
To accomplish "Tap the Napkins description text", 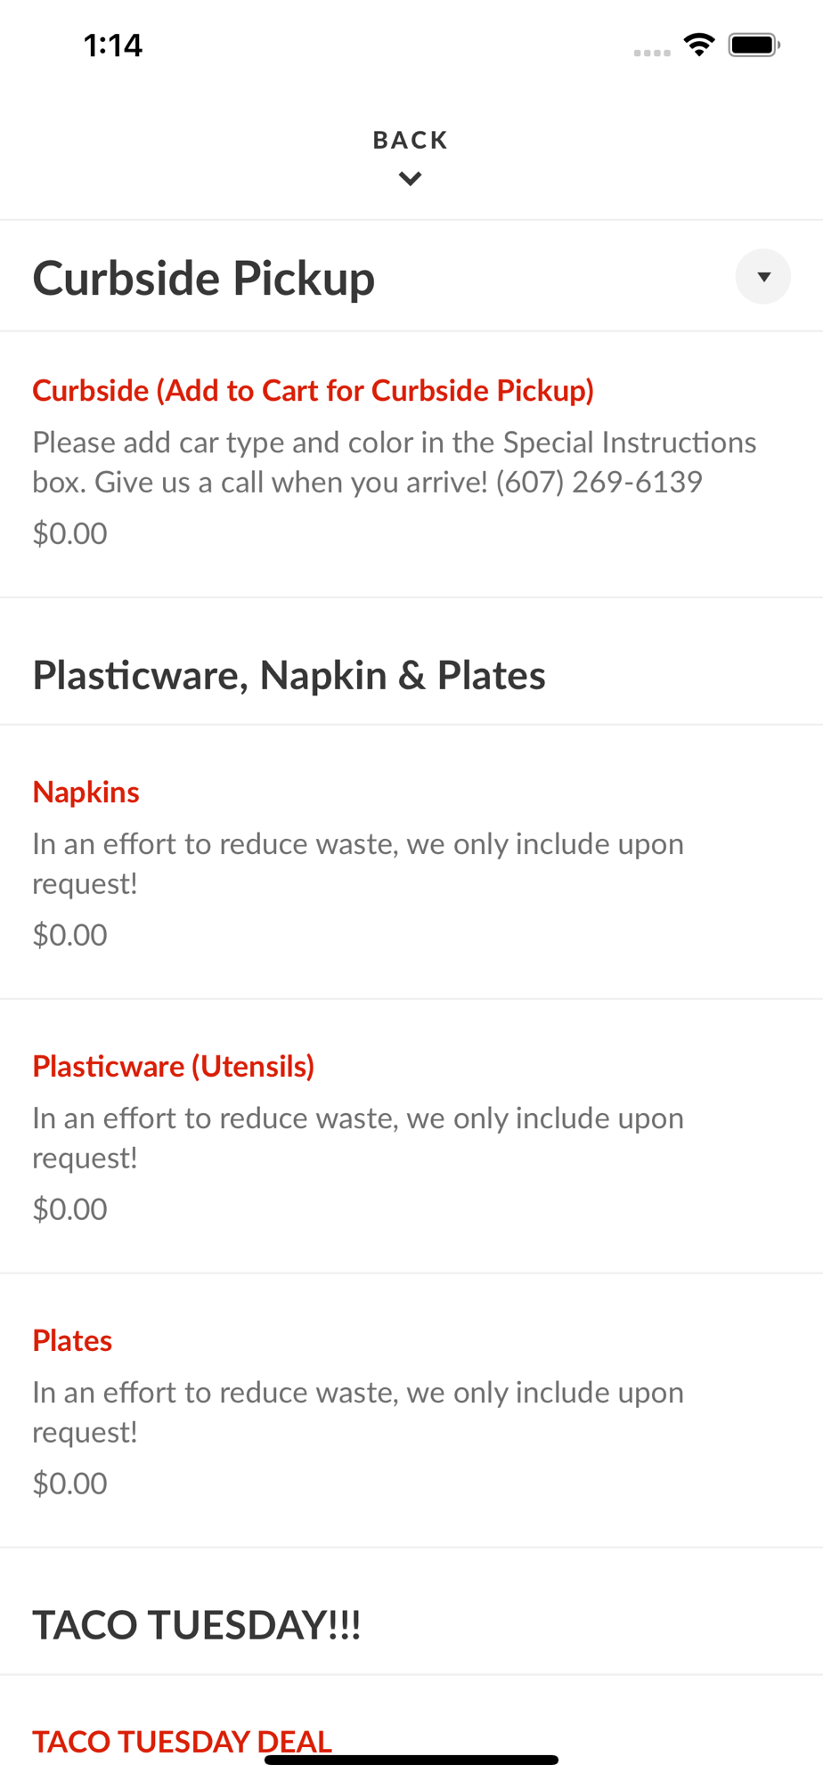I will (358, 864).
